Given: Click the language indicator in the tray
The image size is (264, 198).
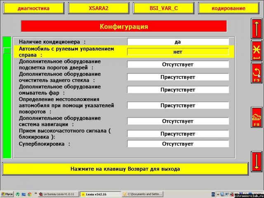Looking at the screenshot, I should [x=213, y=194].
